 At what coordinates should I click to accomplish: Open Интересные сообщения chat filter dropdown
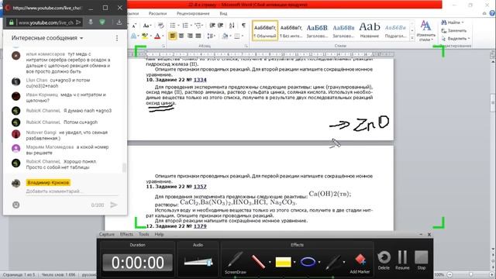47,38
